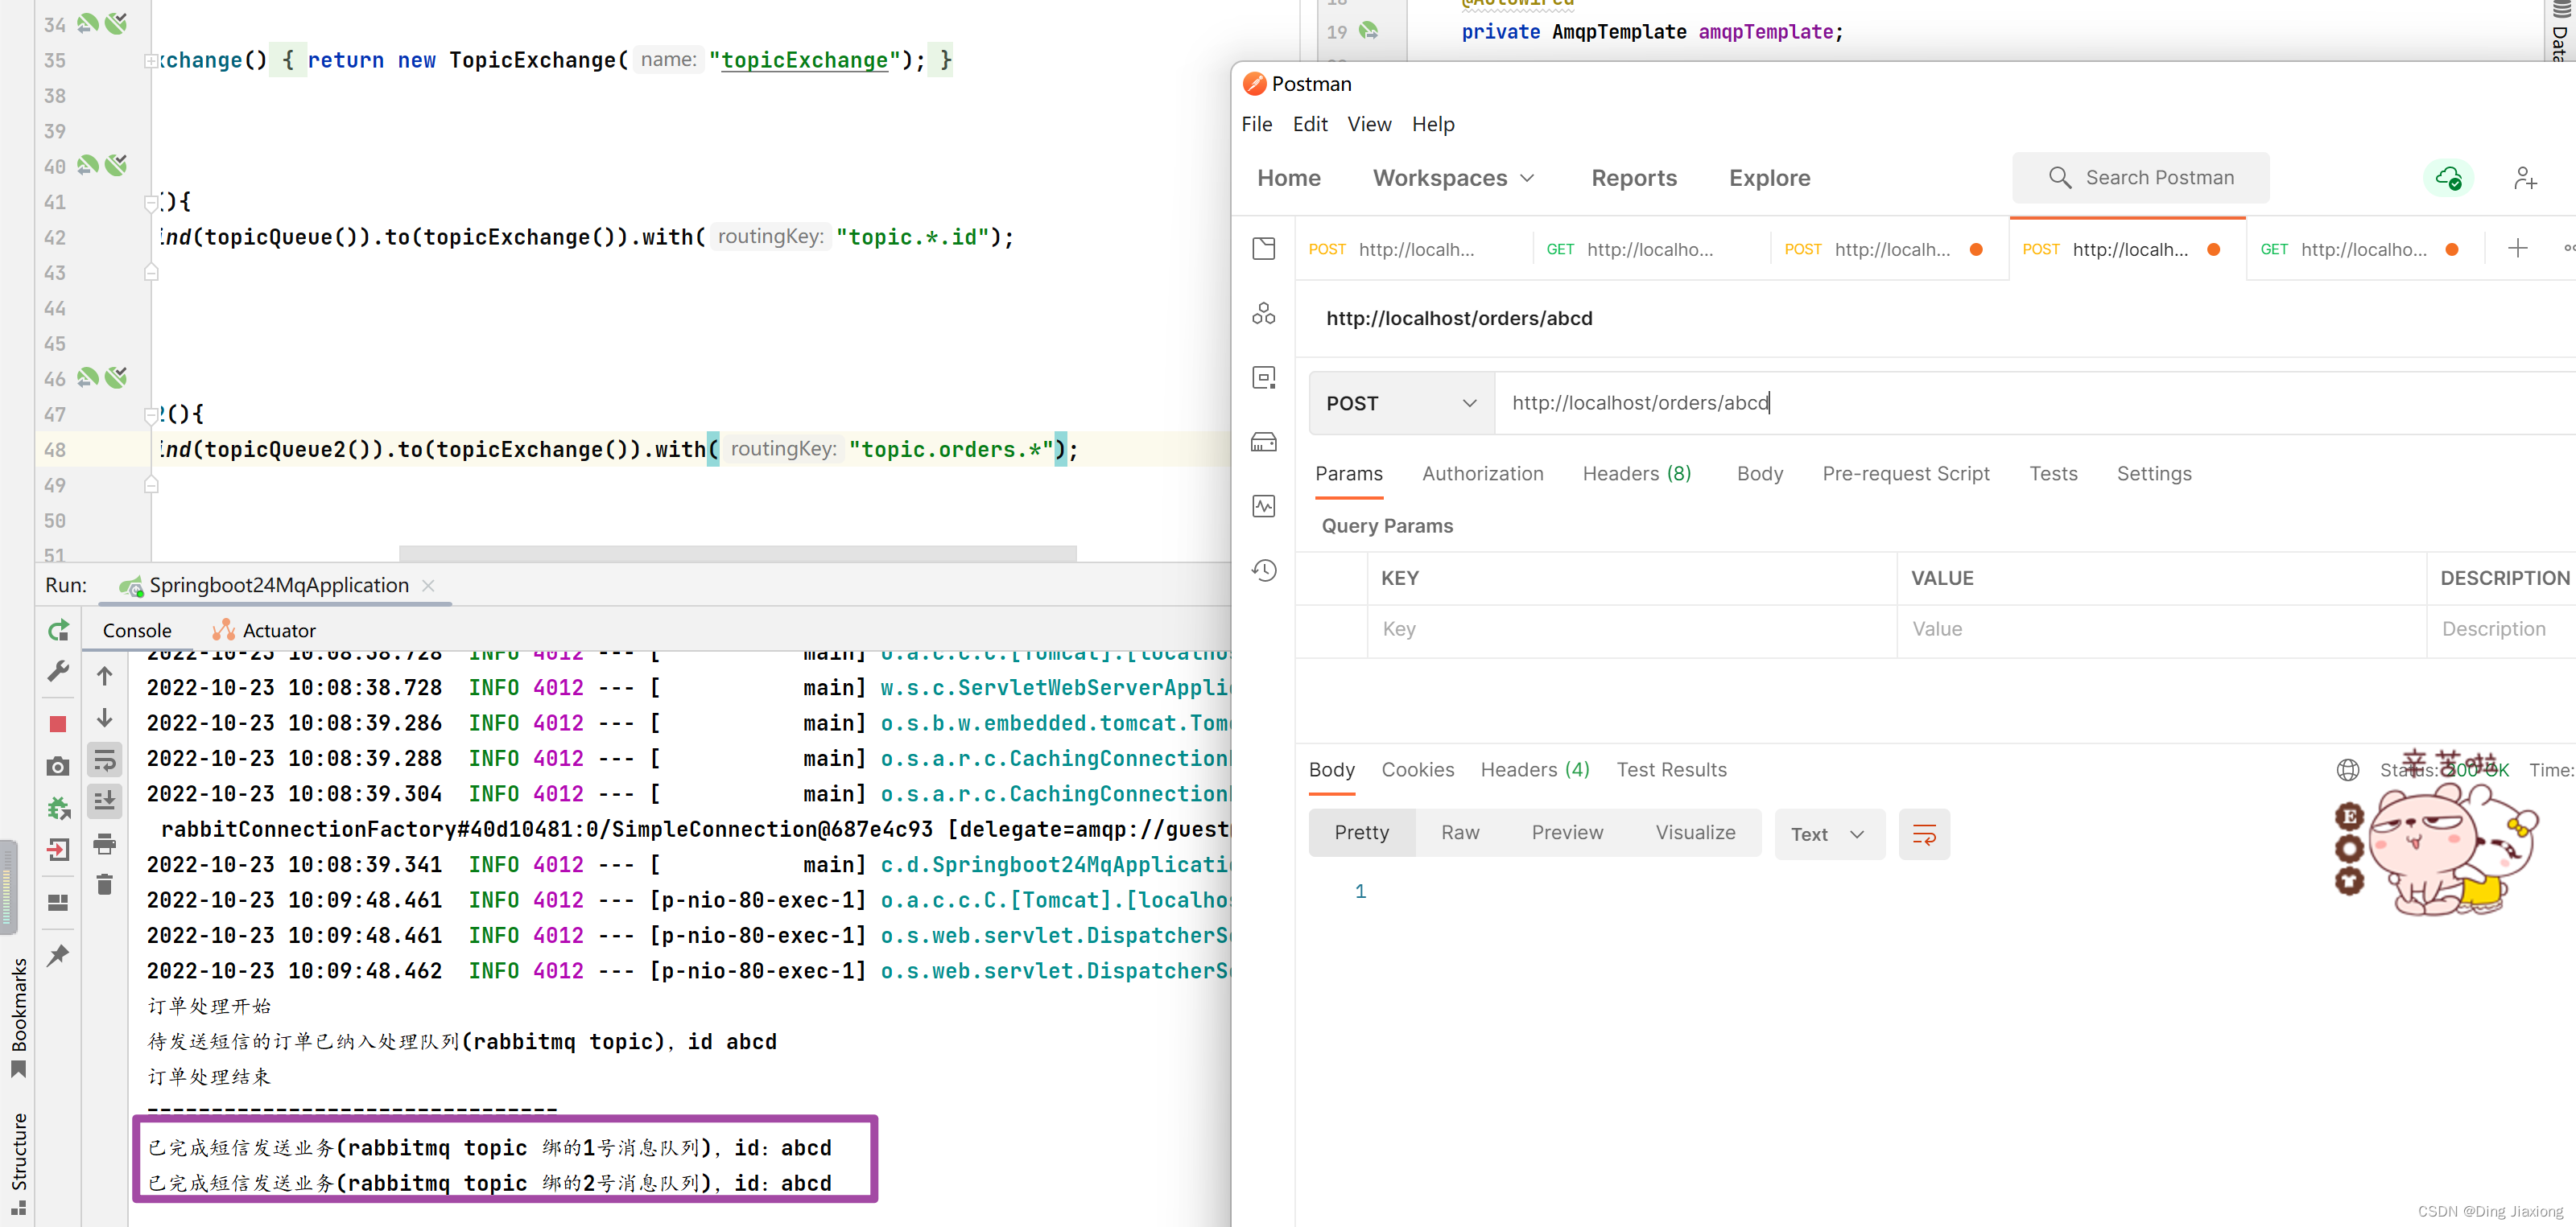The image size is (2576, 1227).
Task: Open Postman Collections sidebar icon
Action: tap(1264, 249)
